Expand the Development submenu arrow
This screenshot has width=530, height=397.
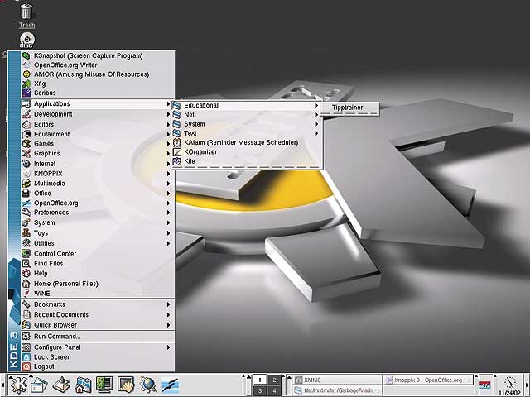coord(168,114)
